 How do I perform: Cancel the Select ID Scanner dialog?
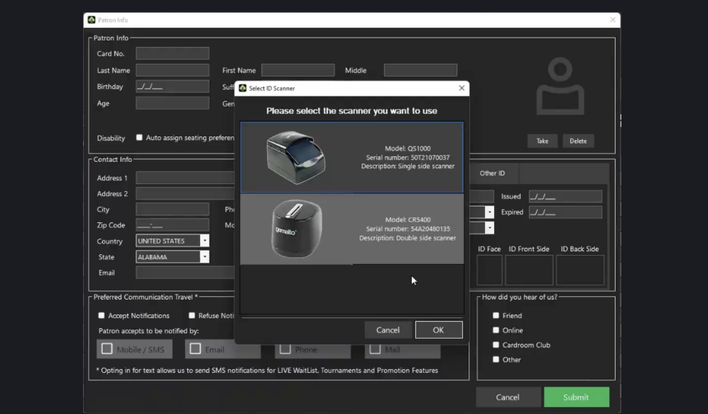click(388, 330)
